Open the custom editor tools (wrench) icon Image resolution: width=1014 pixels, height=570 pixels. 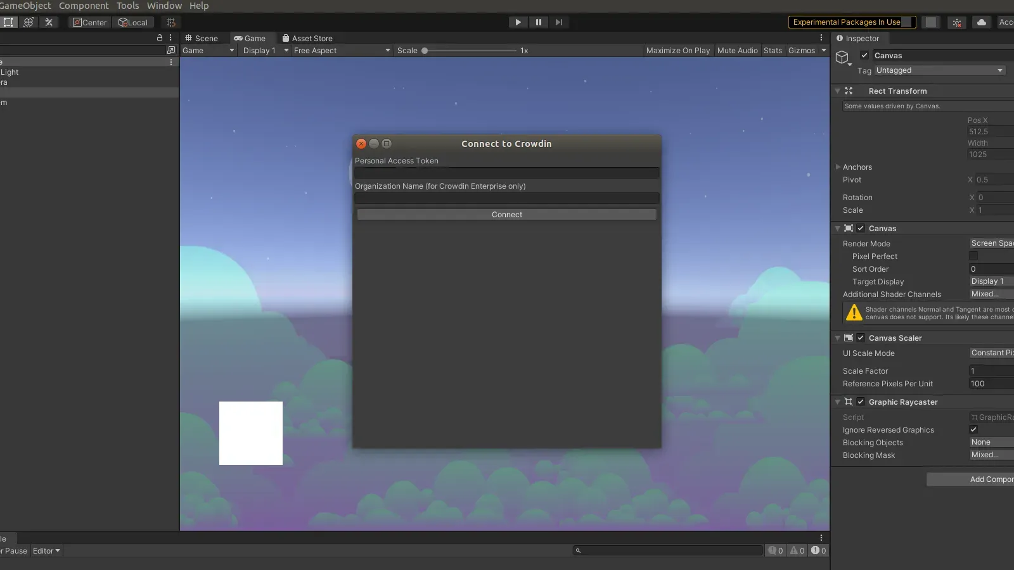tap(49, 22)
